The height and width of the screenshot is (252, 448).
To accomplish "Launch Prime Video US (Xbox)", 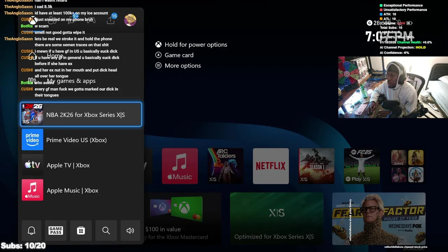I will 81,140.
